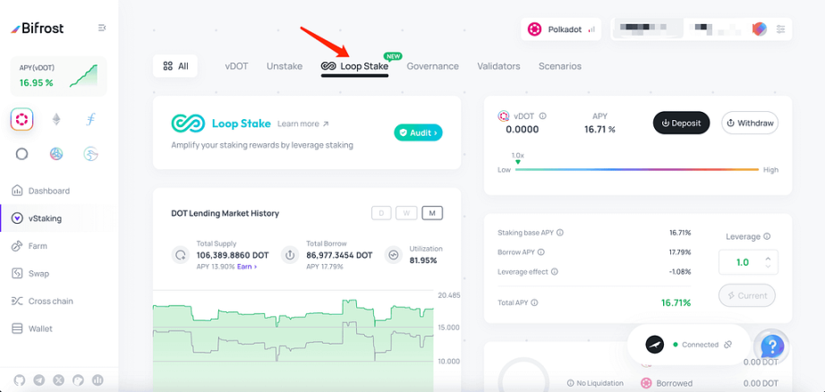The height and width of the screenshot is (392, 825).
Task: Collapse the sidebar with the menu icon
Action: 102,28
